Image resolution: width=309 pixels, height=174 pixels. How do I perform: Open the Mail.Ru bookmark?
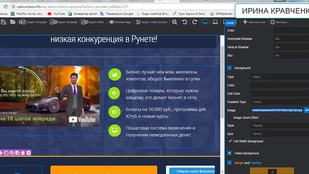point(27,14)
